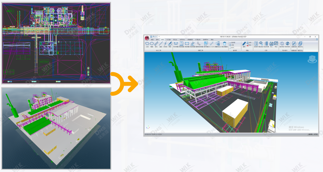Switch to the 数据同步 ribbon tab
The image size is (323, 172).
[206, 40]
